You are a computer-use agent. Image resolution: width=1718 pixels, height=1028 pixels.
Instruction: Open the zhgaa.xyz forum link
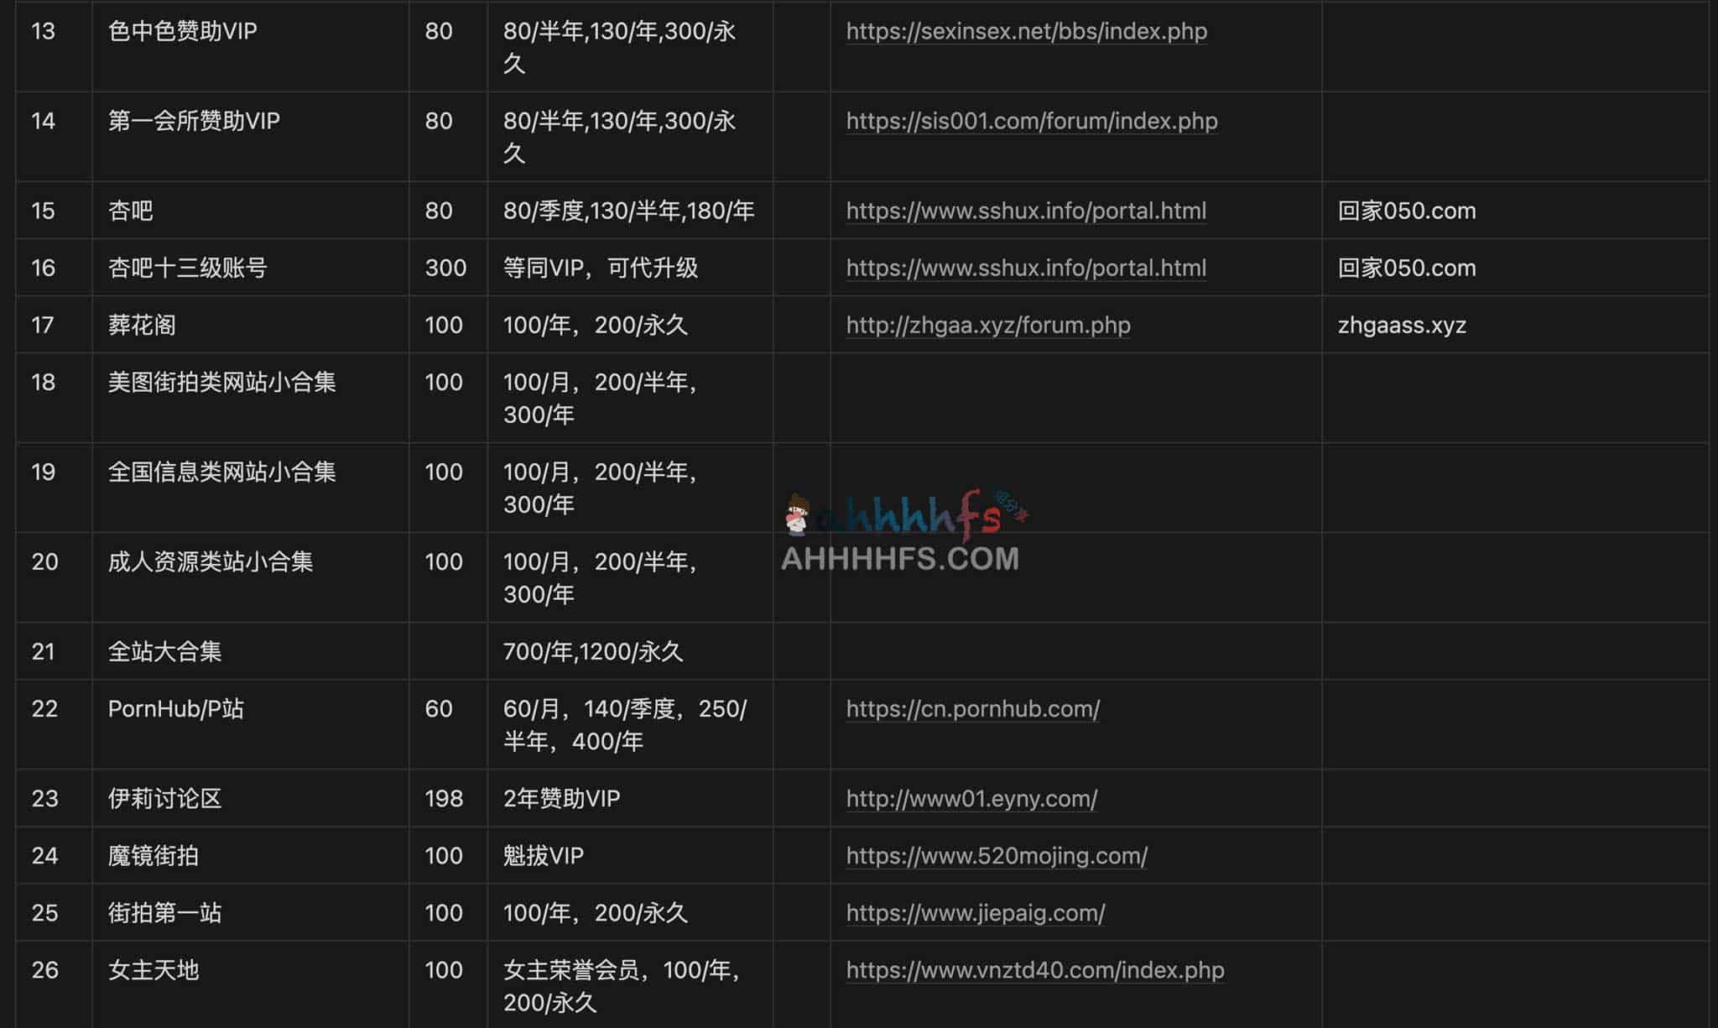pyautogui.click(x=987, y=325)
